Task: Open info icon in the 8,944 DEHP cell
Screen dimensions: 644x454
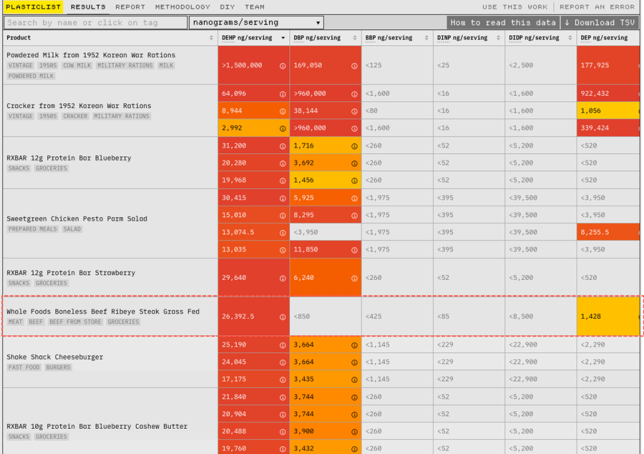Action: coord(283,111)
